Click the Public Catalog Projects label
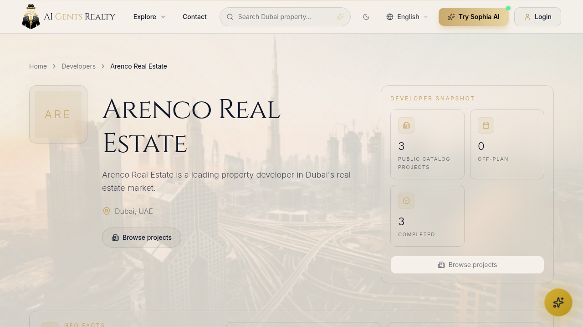Image resolution: width=583 pixels, height=327 pixels. (424, 163)
